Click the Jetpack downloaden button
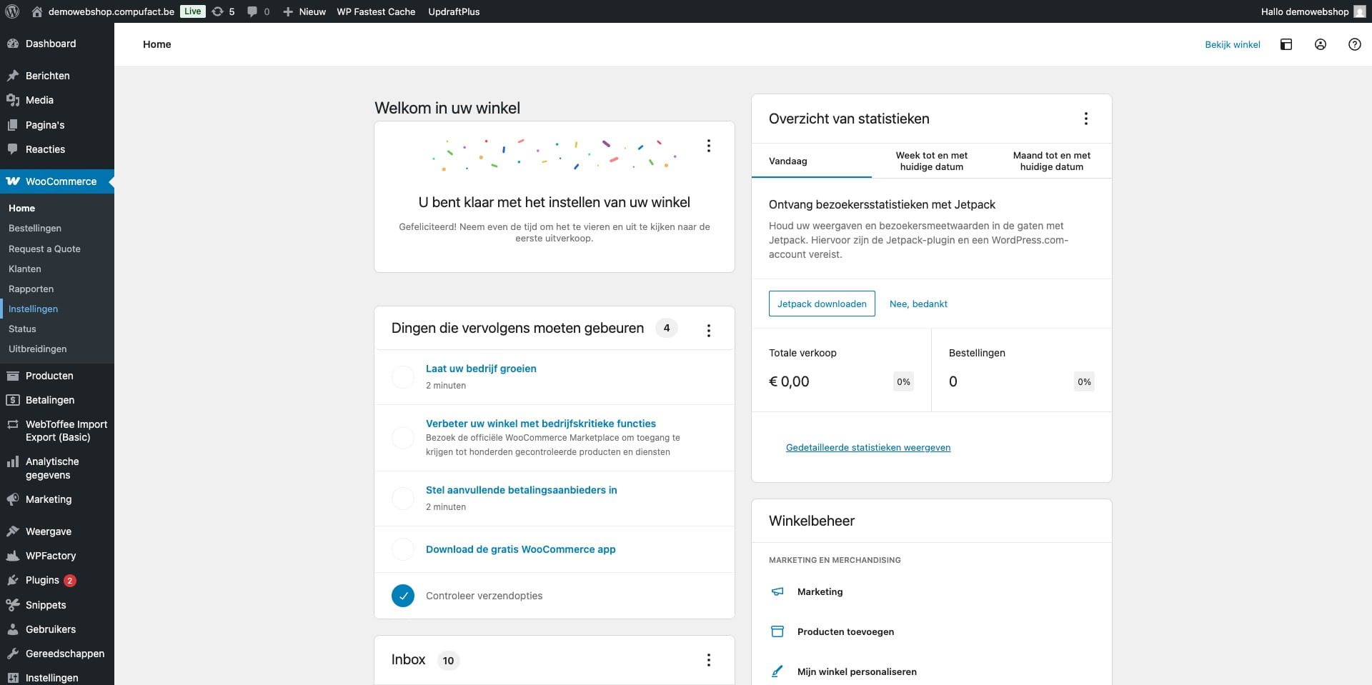Screen dimensions: 1372x685 [822, 304]
